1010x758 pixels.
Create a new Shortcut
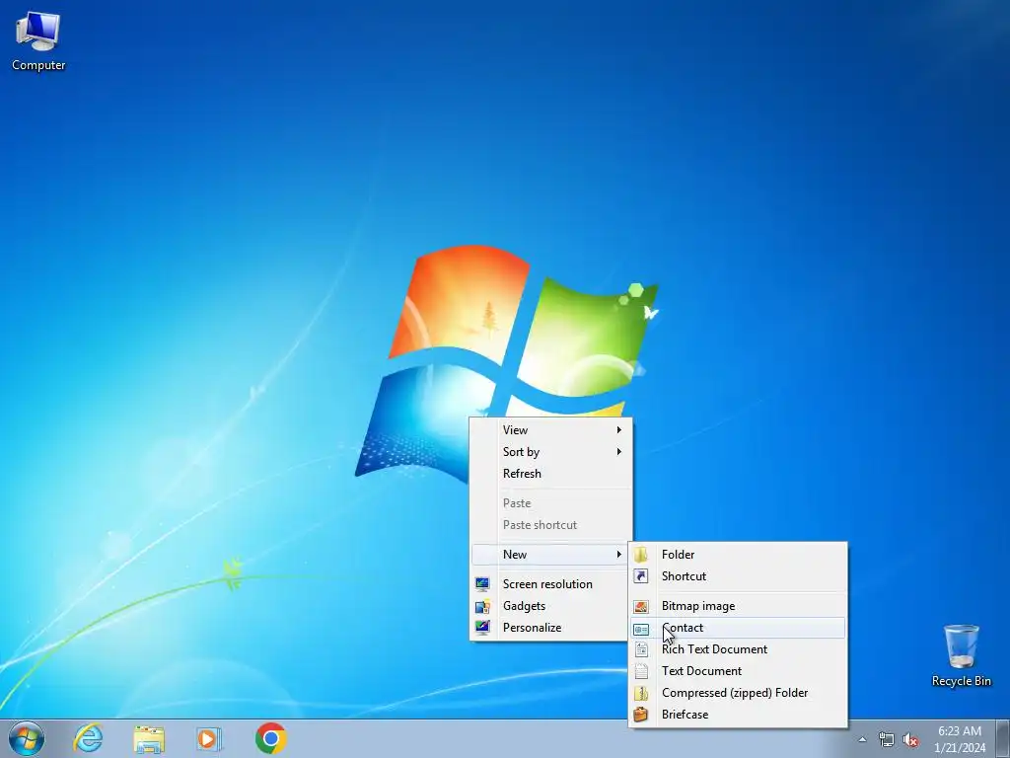tap(738, 576)
